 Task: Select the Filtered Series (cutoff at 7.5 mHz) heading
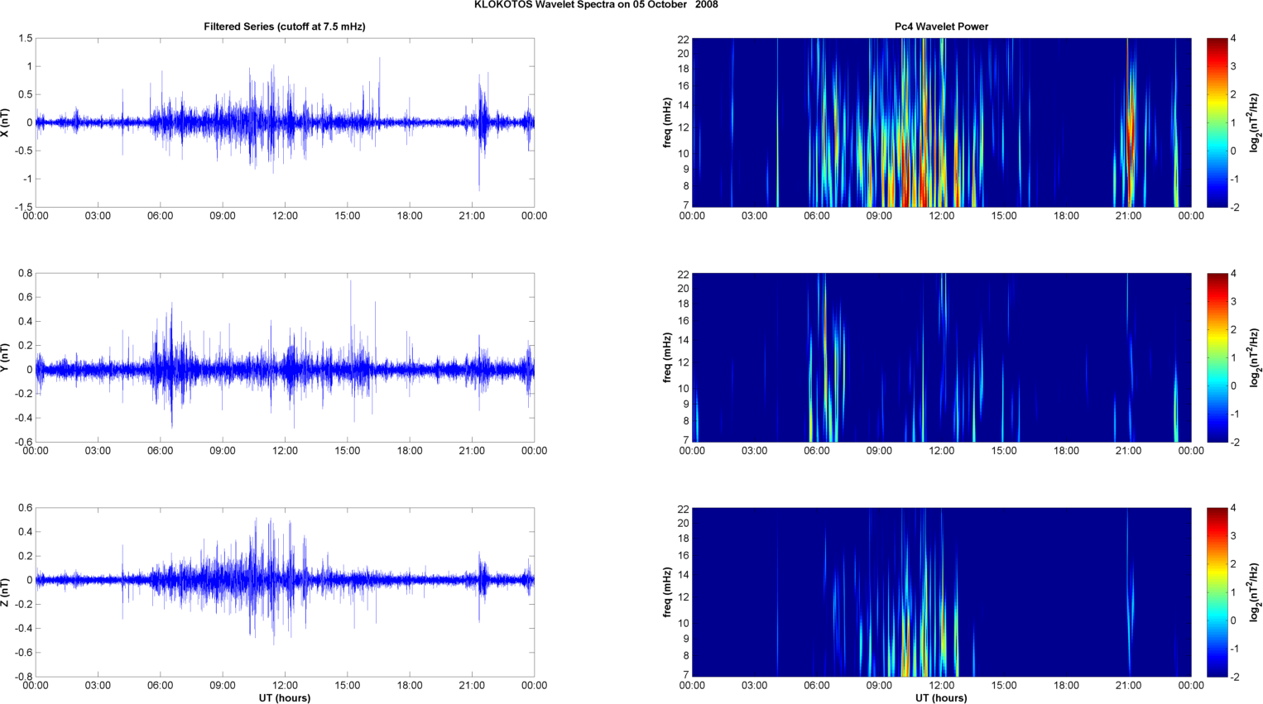click(285, 26)
